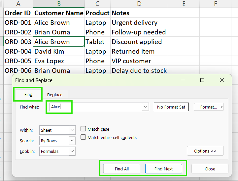Select column B header
The image size is (238, 181).
[59, 4]
